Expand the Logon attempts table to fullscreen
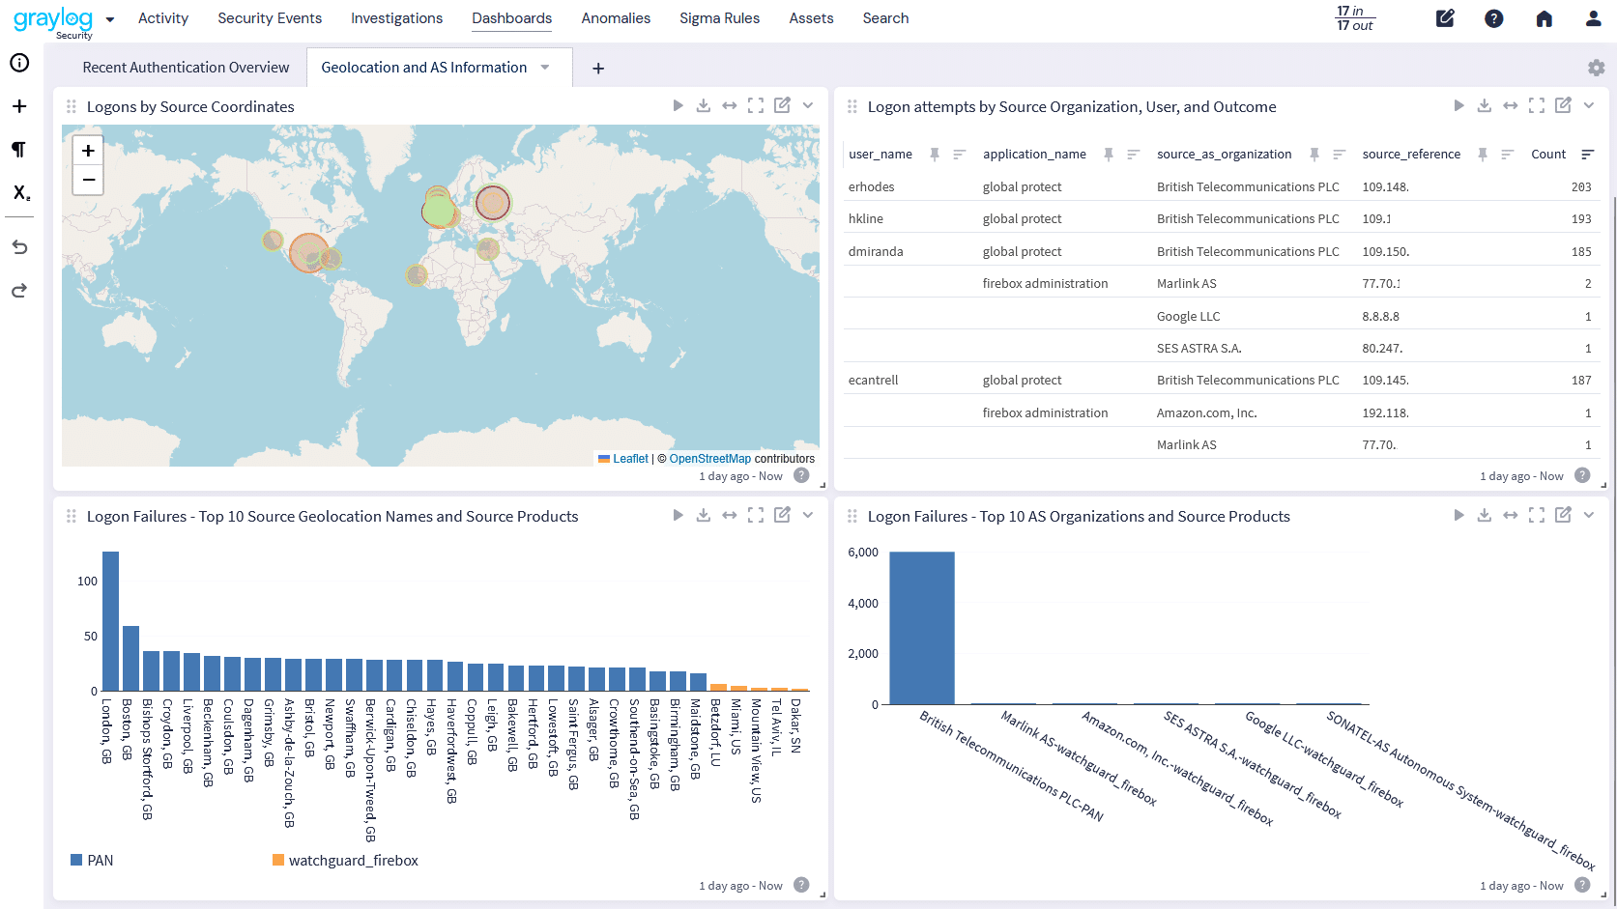The image size is (1617, 909). 1537,105
